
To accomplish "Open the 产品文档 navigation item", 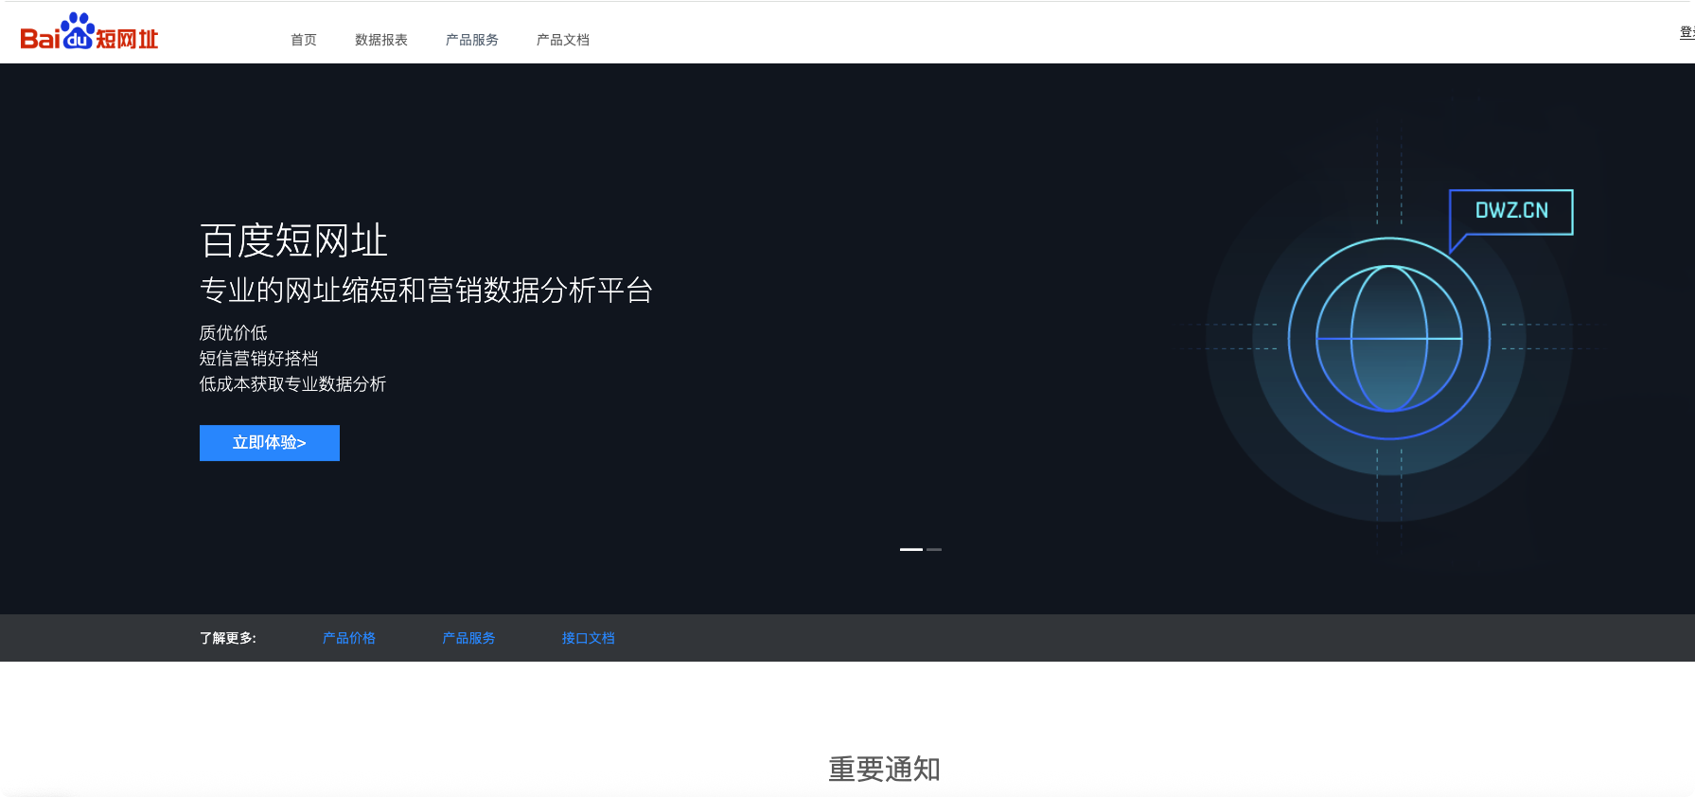I will coord(563,40).
